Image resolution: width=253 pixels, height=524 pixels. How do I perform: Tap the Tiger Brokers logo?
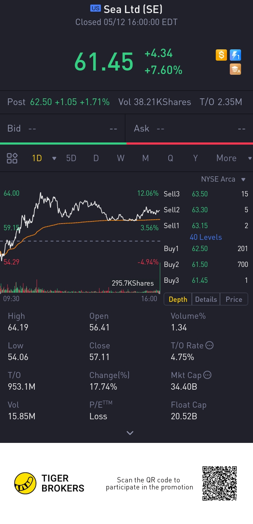[49, 483]
